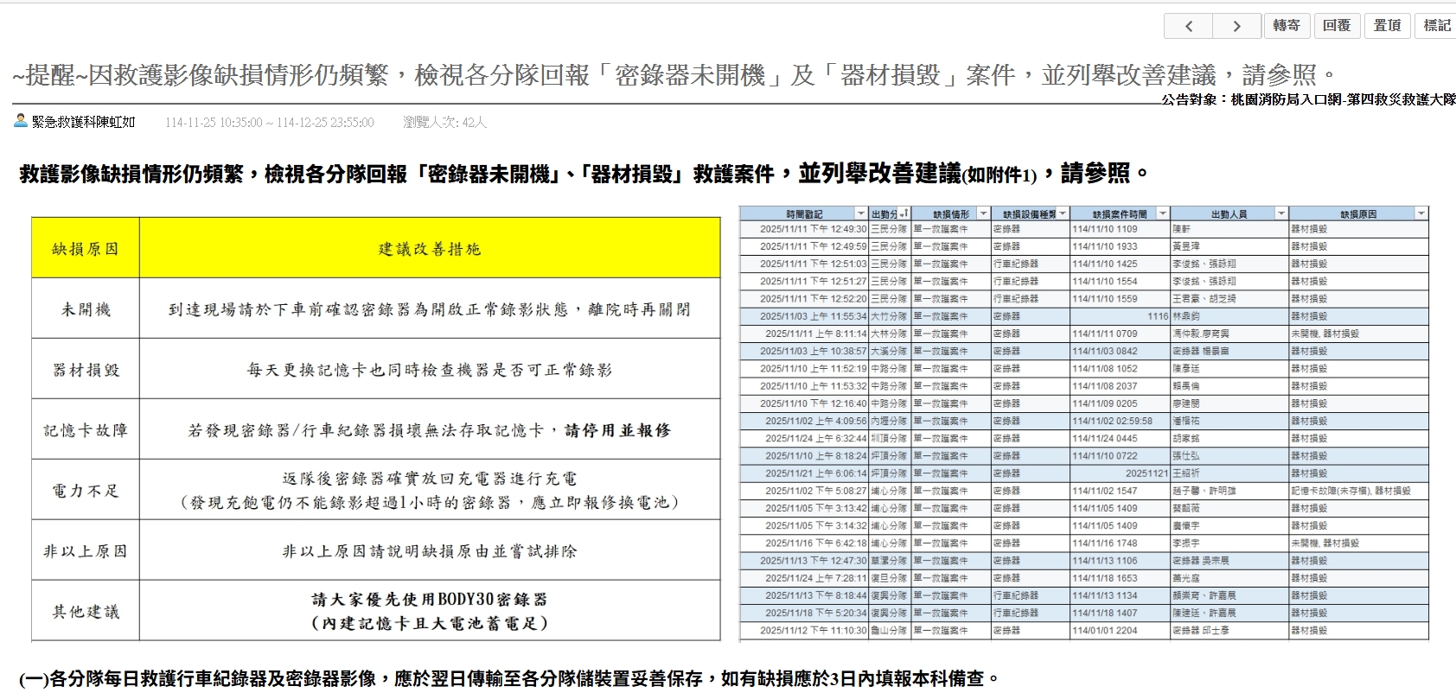The width and height of the screenshot is (1456, 699).
Task: Open the 時間戳記 column filter dropdown
Action: 860,213
